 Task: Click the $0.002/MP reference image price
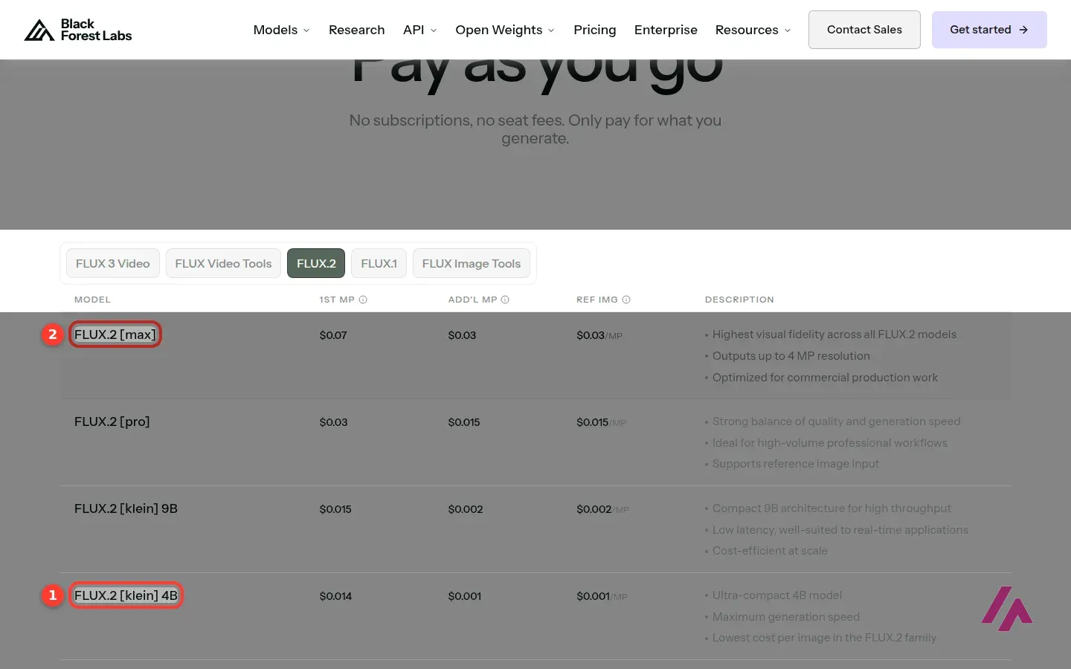tap(602, 509)
